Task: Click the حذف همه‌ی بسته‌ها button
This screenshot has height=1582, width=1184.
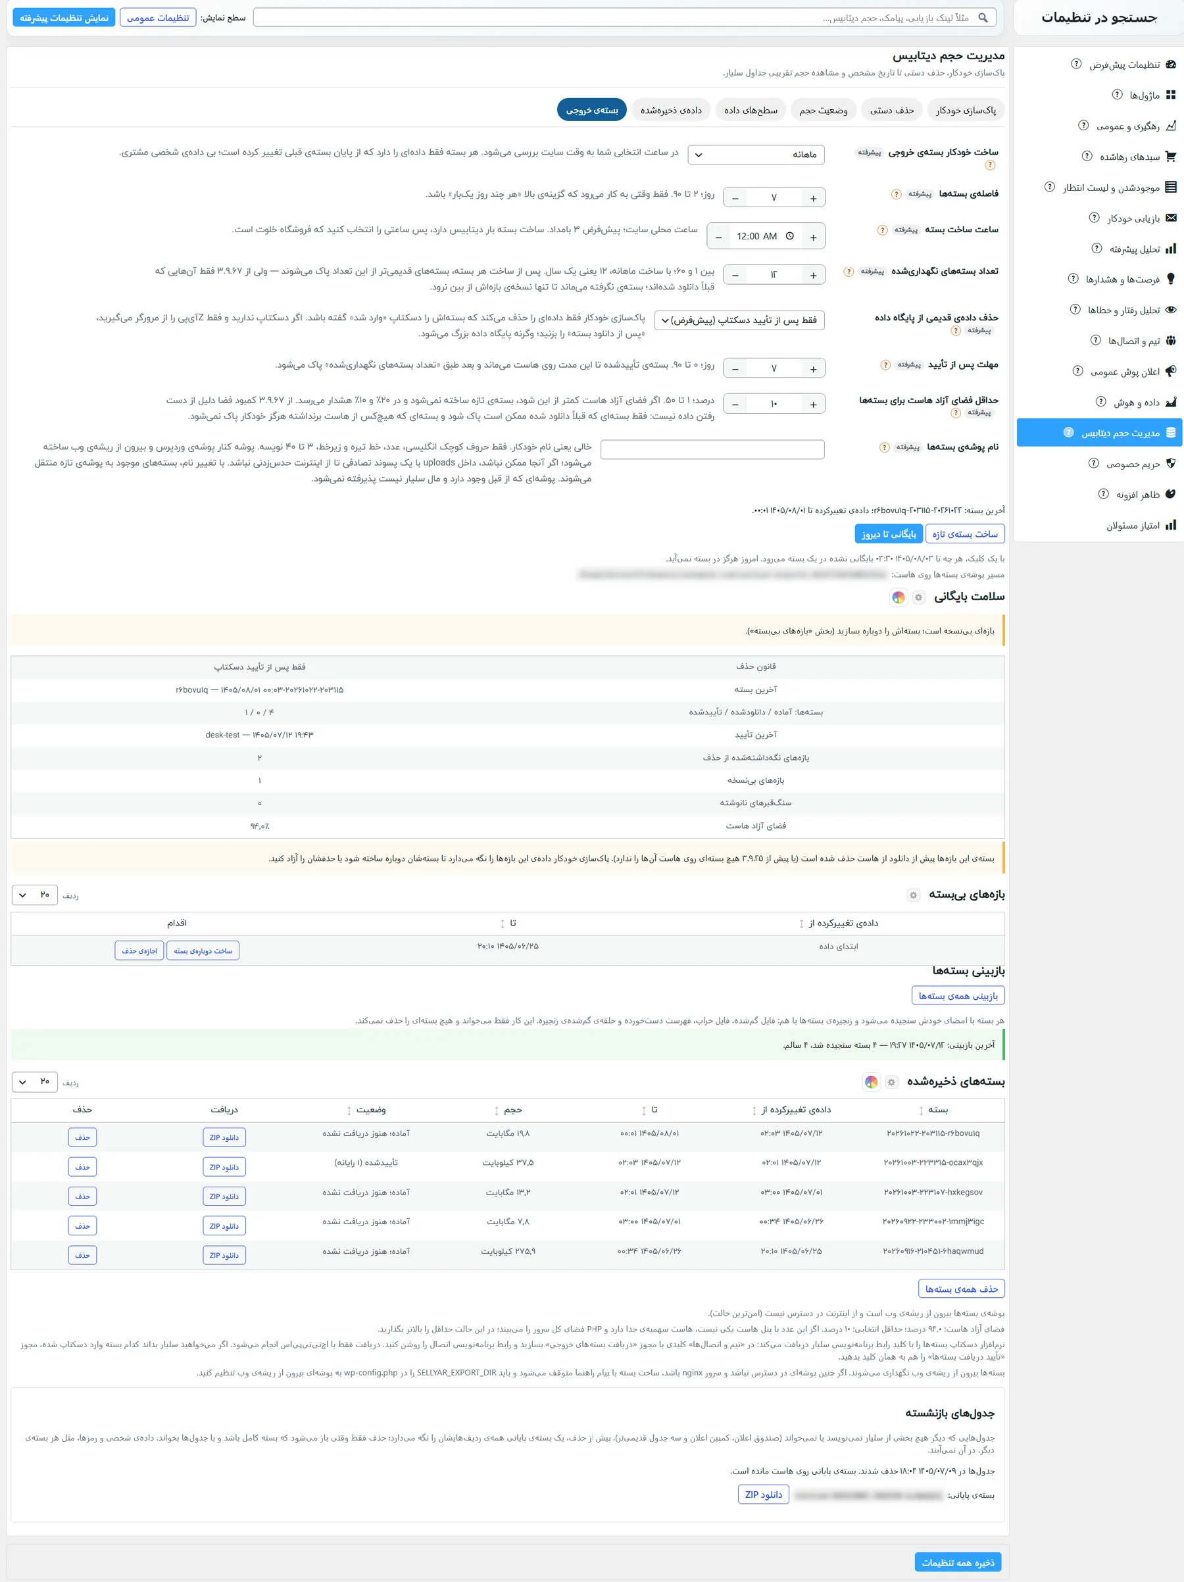Action: 961,1289
